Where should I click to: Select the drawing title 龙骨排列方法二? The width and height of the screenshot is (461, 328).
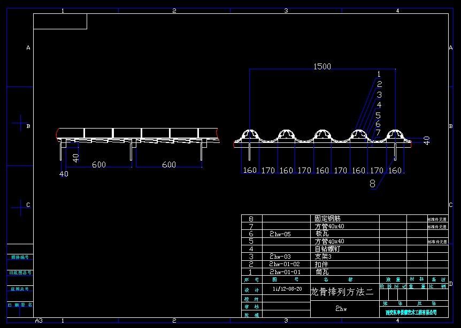coord(342,292)
